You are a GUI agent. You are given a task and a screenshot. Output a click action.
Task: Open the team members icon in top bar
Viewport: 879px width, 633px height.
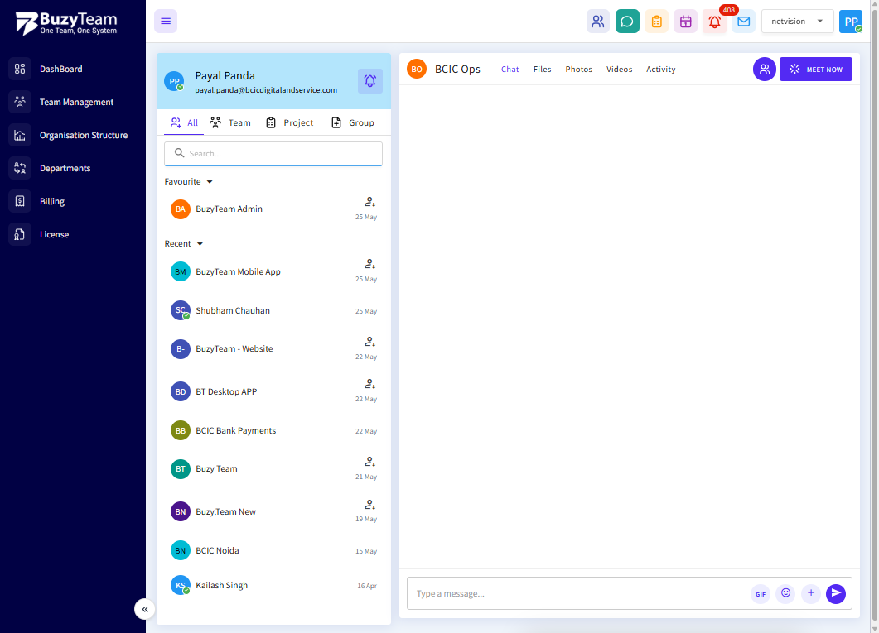597,22
